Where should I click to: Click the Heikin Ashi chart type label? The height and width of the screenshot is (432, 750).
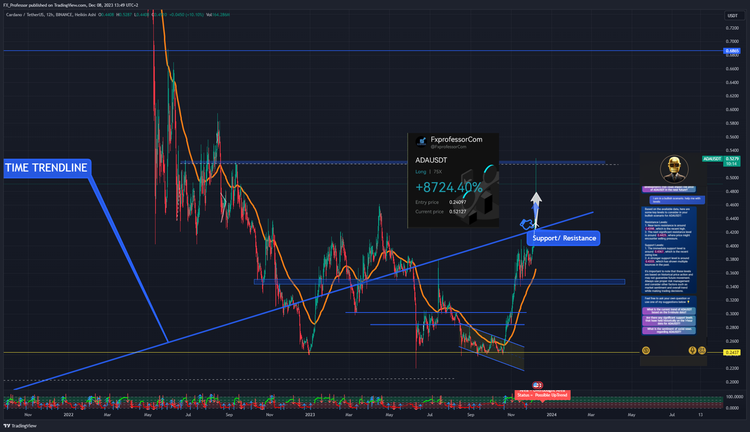85,15
